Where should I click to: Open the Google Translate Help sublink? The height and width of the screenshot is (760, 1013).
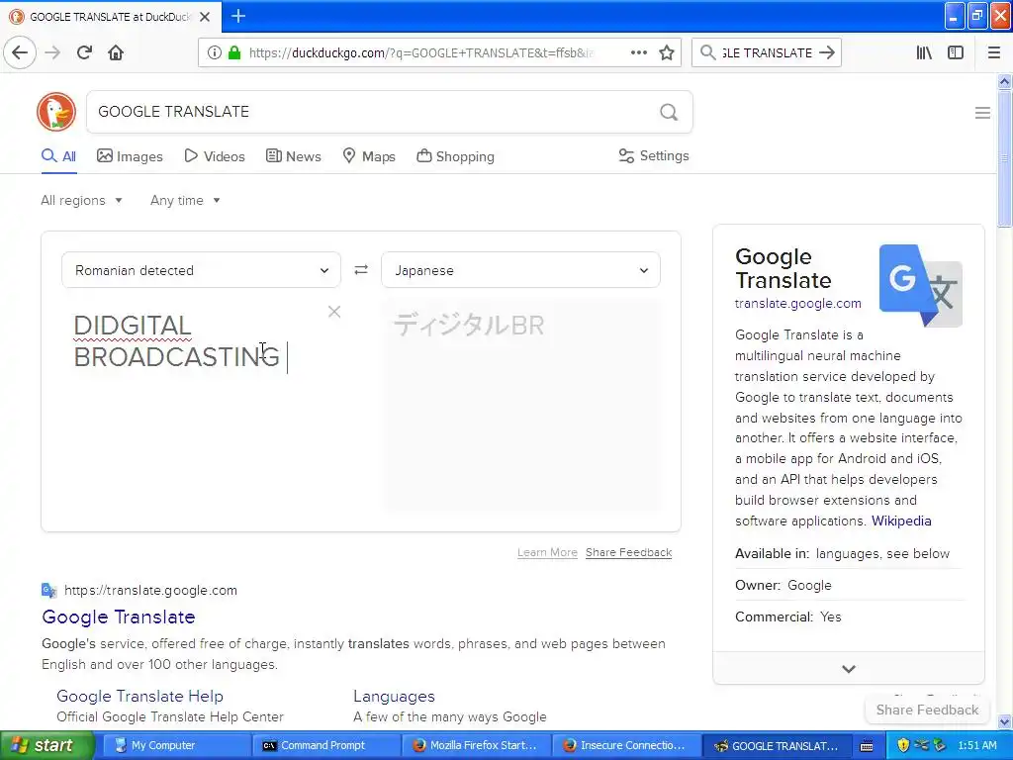pos(139,696)
